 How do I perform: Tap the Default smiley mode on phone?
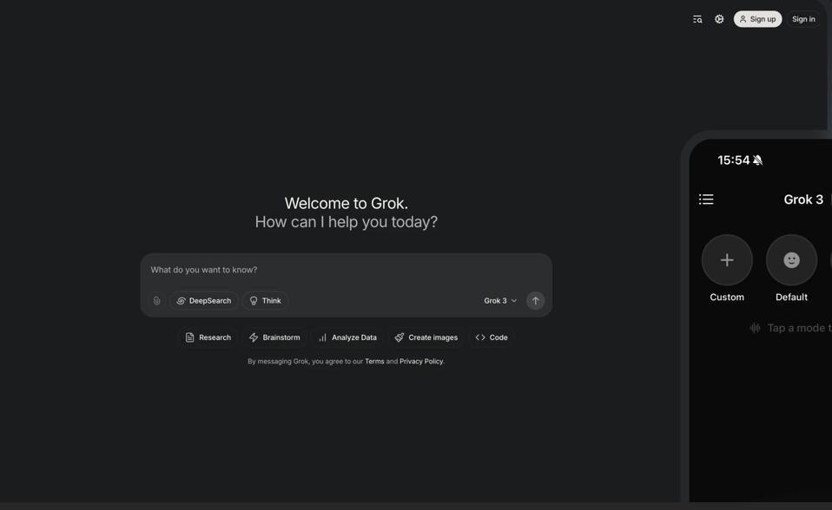pos(792,260)
